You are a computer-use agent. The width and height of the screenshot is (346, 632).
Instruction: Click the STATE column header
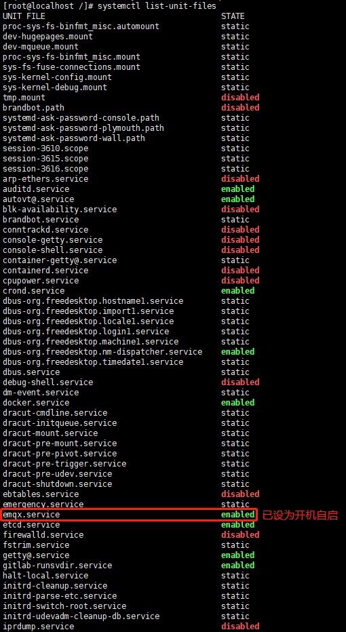(233, 16)
